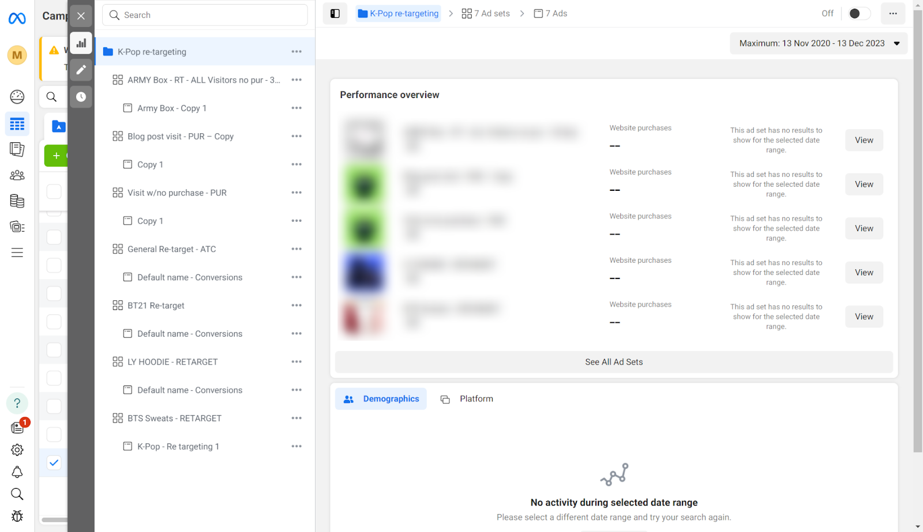Open Campaigns table grid icon
The height and width of the screenshot is (532, 923).
[17, 124]
